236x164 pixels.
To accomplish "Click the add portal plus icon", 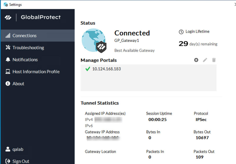I will point(196,60).
